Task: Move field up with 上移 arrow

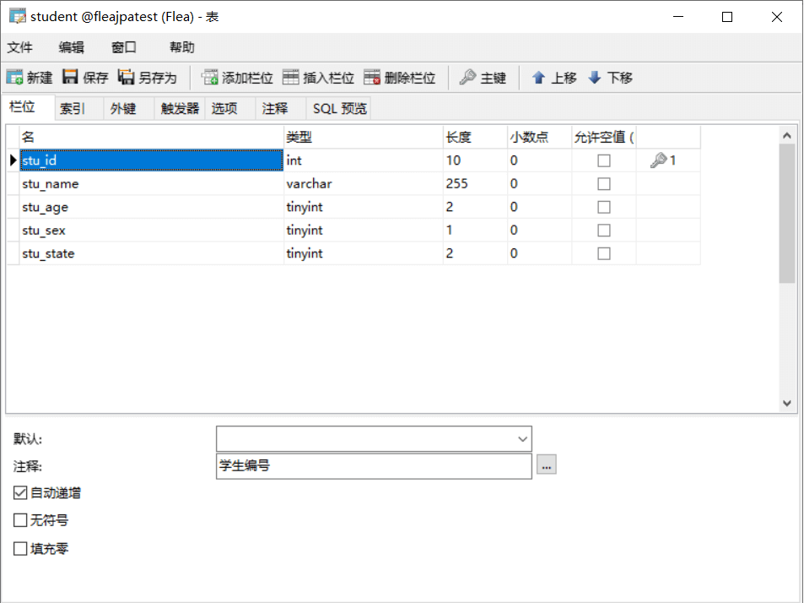Action: 538,78
